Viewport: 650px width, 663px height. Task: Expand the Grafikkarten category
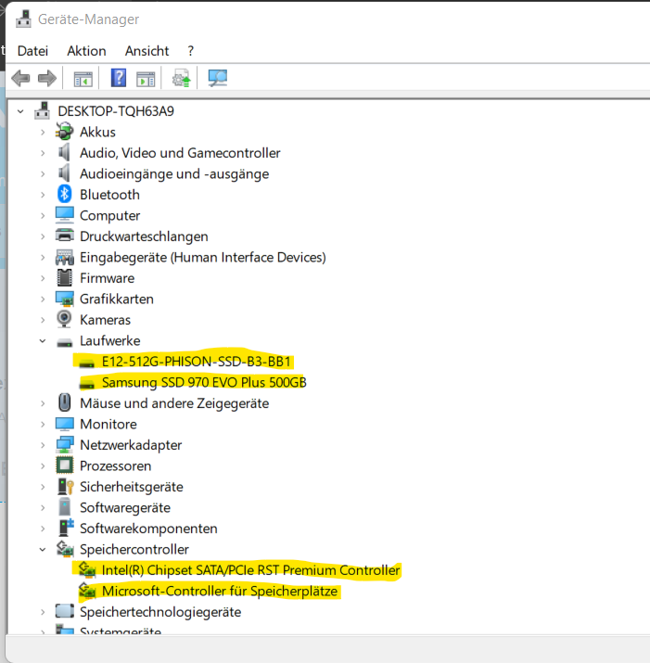[43, 300]
